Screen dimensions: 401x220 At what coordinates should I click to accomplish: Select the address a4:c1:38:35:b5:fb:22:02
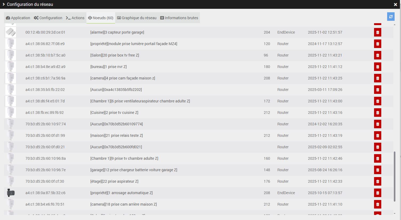pyautogui.click(x=45, y=90)
